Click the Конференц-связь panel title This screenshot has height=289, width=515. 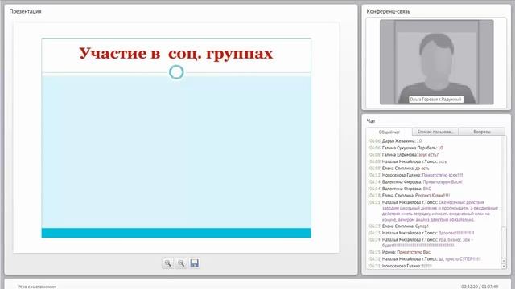[388, 11]
